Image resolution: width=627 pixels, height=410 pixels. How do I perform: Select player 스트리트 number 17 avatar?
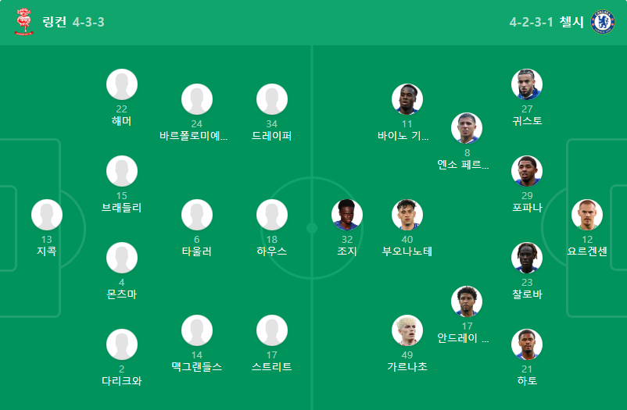coord(272,330)
